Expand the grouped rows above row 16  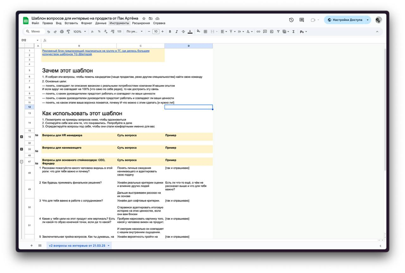click(x=22, y=137)
